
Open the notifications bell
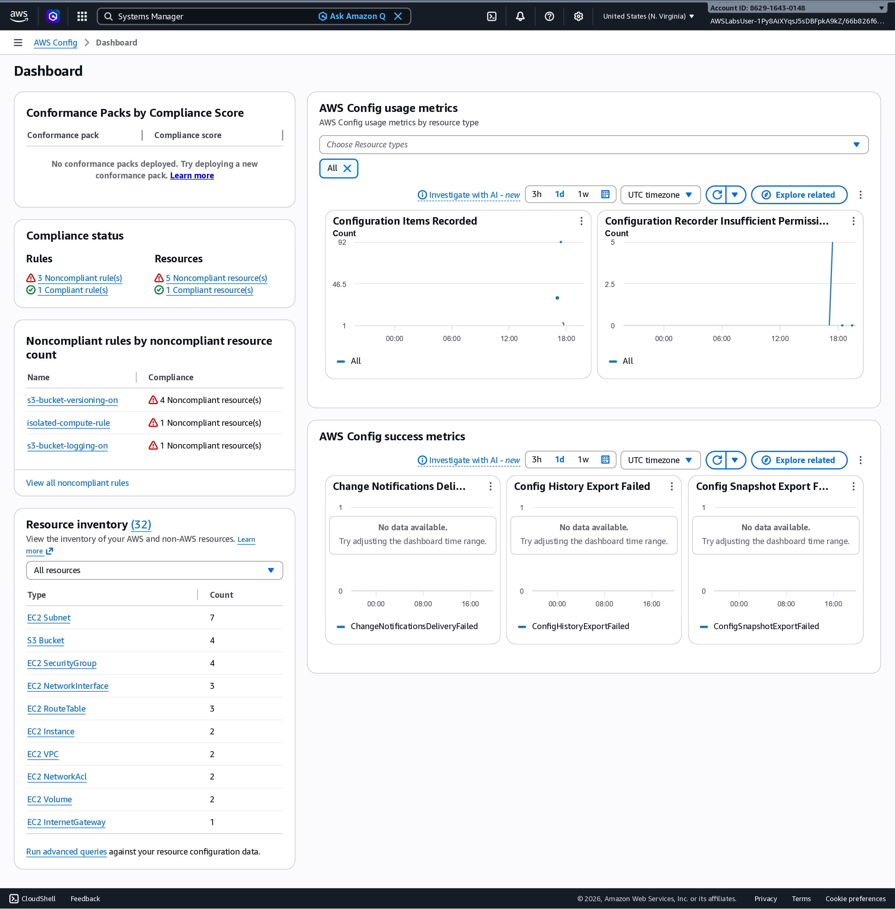click(x=520, y=16)
